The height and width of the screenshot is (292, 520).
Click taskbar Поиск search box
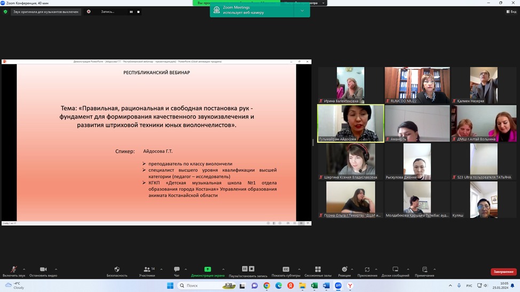[206, 286]
